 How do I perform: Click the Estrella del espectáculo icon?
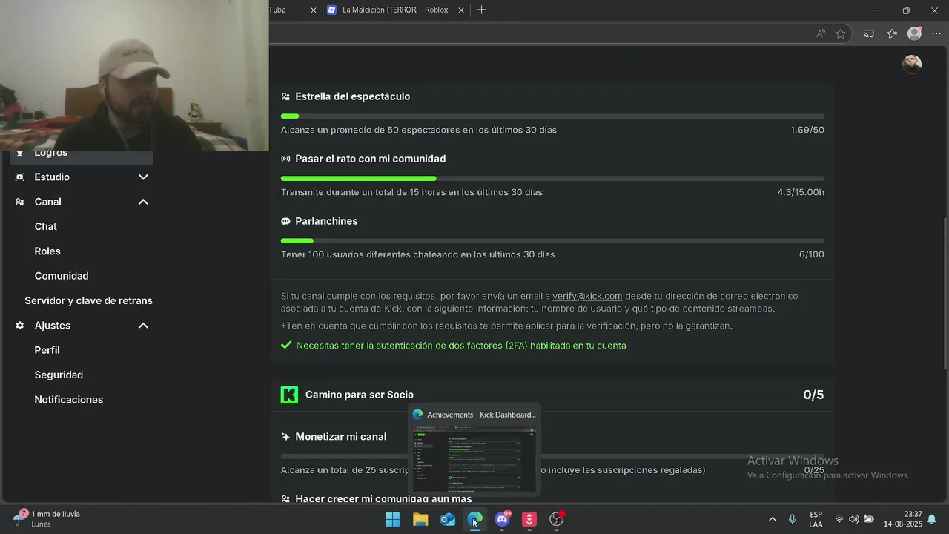point(285,96)
